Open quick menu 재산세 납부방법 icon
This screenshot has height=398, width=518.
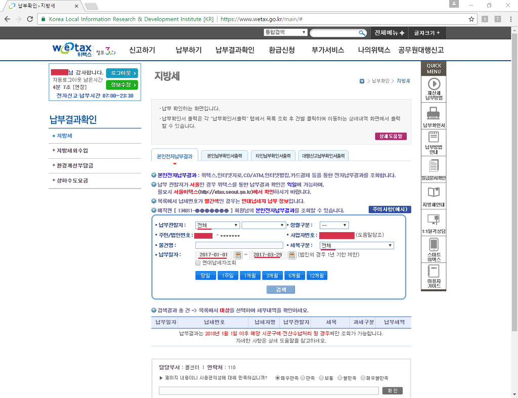[434, 89]
